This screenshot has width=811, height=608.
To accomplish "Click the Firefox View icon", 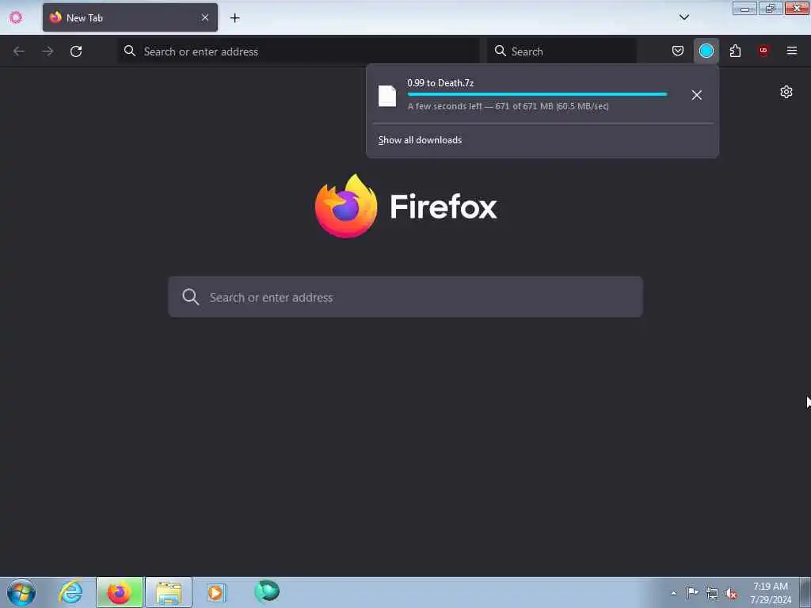I will pyautogui.click(x=16, y=17).
